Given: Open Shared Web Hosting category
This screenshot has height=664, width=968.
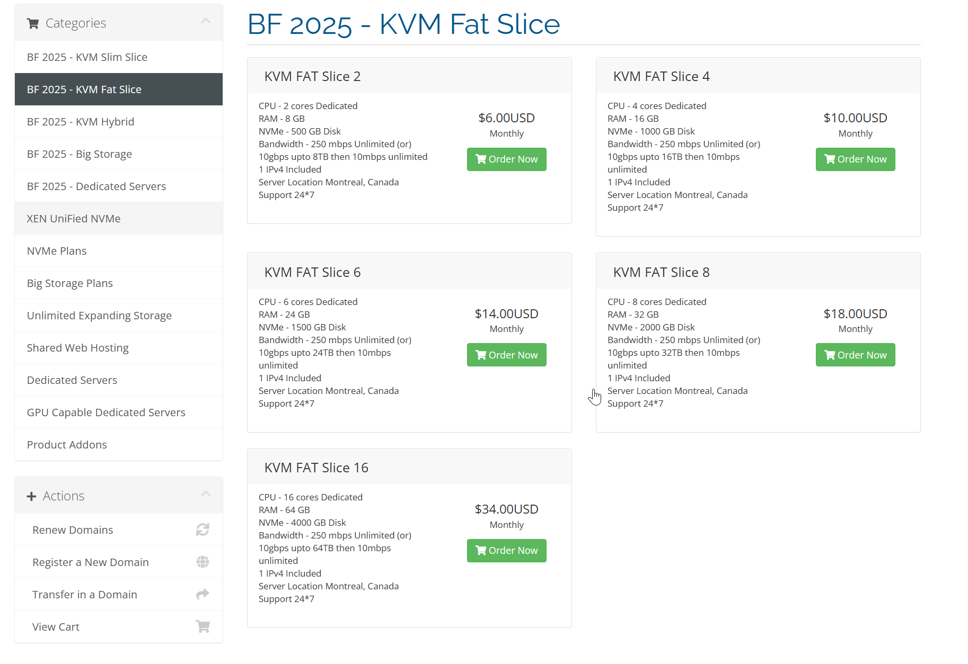Looking at the screenshot, I should click(x=119, y=348).
